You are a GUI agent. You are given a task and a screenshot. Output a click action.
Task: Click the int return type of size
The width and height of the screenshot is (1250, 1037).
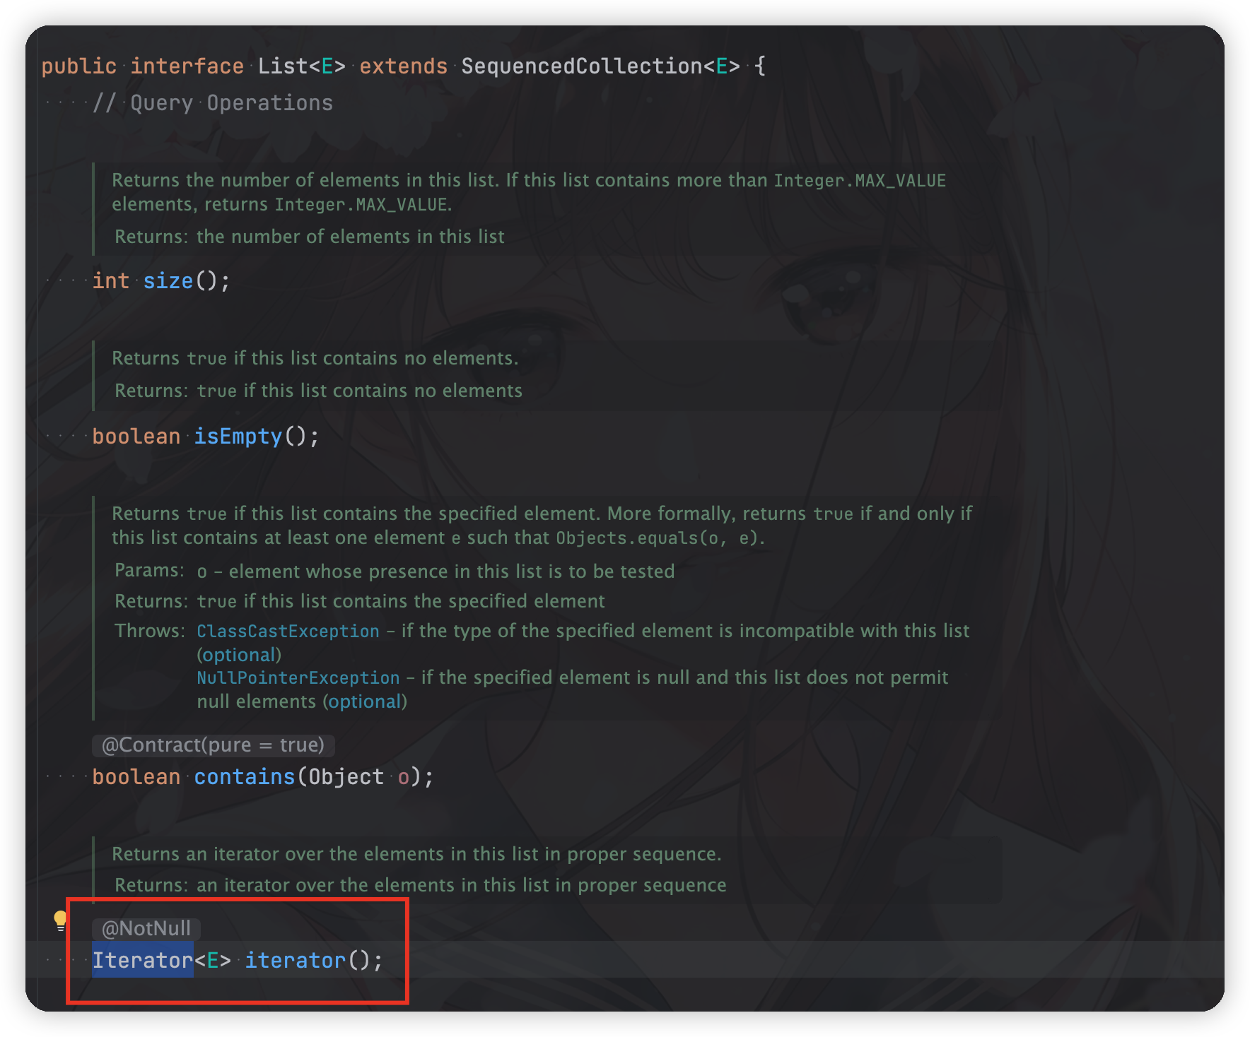111,280
